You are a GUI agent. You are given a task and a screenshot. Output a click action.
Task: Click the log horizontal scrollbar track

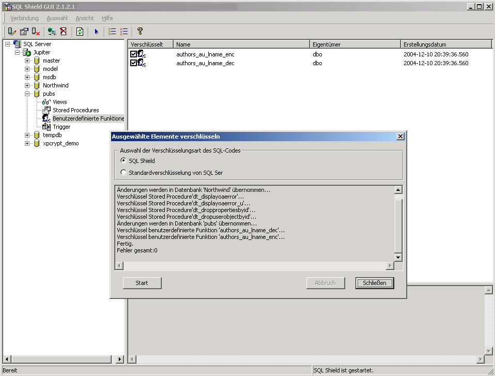253,265
